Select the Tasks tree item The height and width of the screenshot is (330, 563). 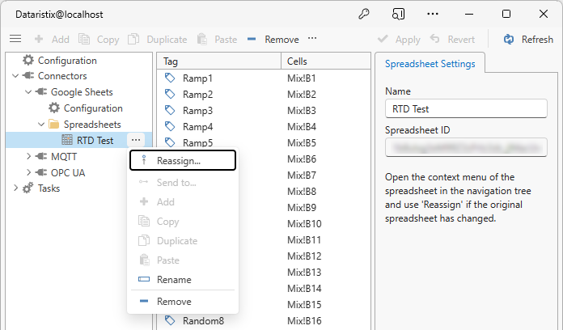tap(49, 188)
